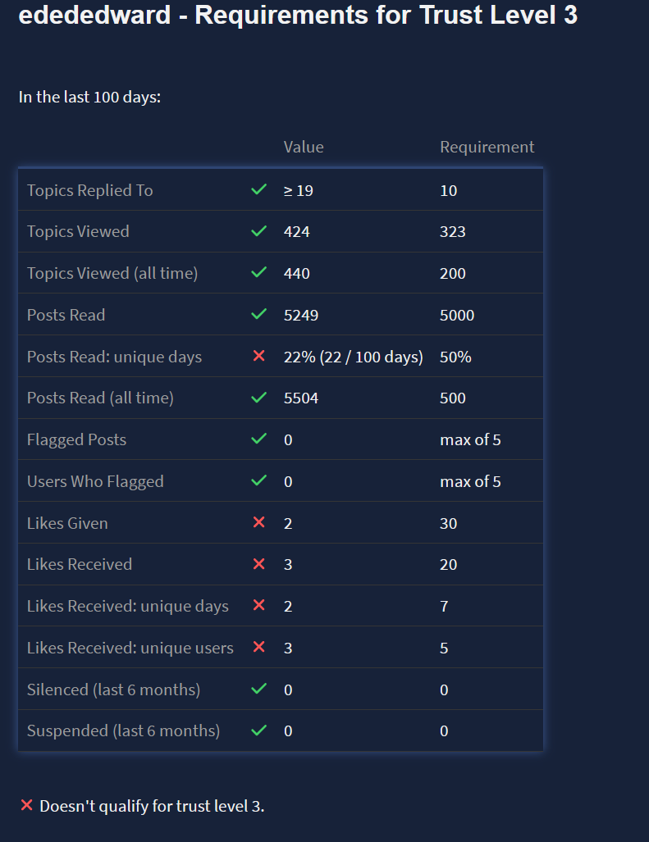Click the Likes Received row label
This screenshot has width=649, height=842.
(x=80, y=565)
